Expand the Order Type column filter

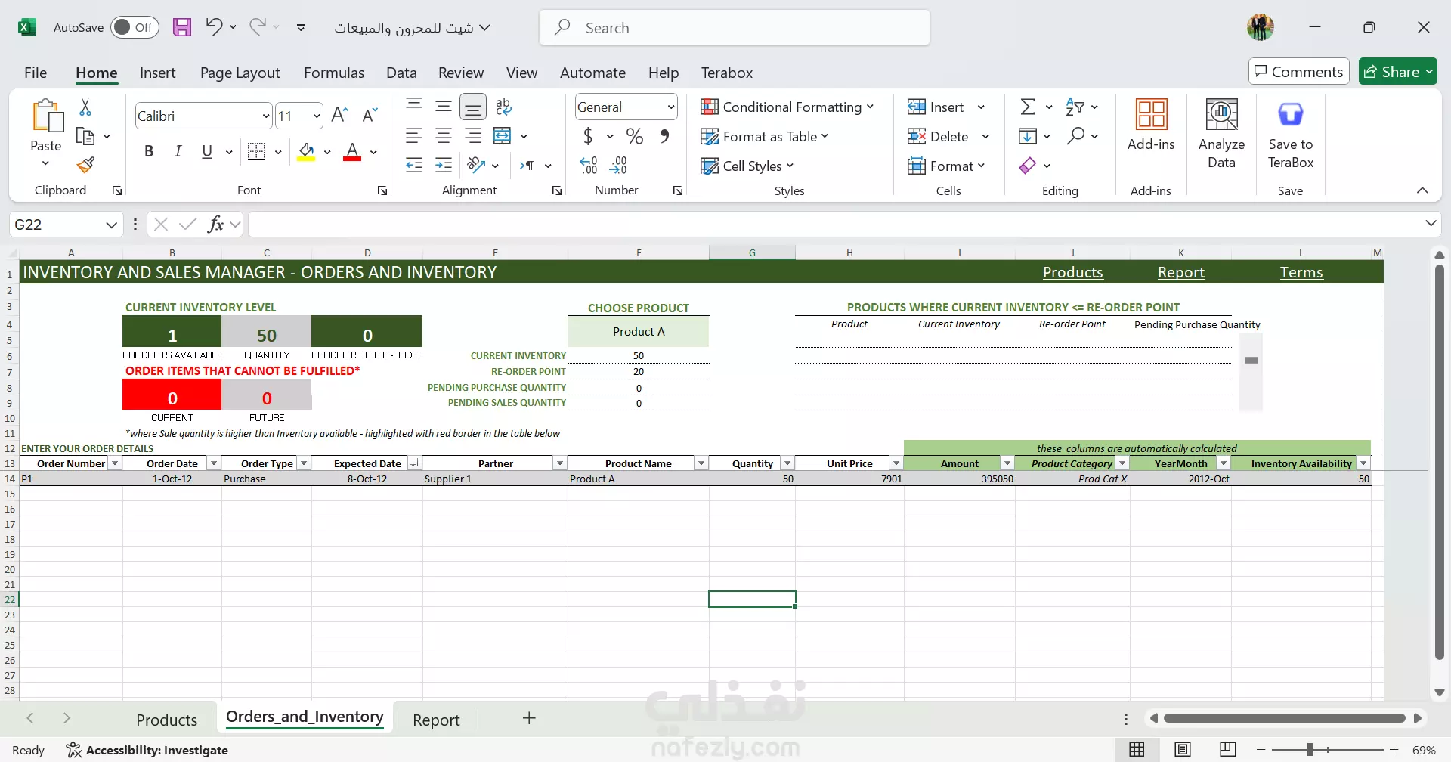coord(304,463)
